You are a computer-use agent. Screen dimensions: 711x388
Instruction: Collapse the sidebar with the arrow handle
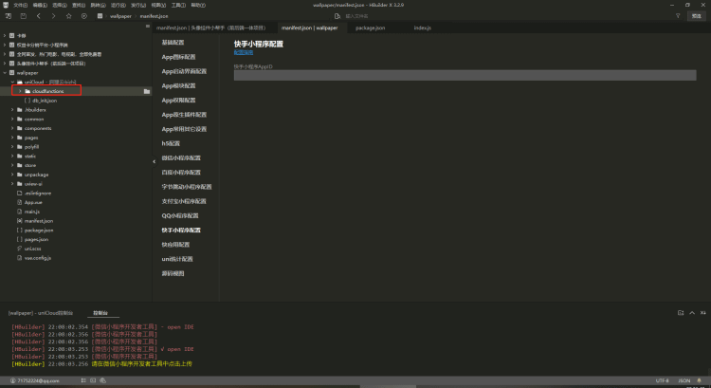coord(155,161)
